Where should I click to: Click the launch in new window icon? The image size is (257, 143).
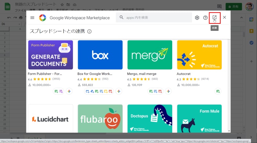coord(215,17)
